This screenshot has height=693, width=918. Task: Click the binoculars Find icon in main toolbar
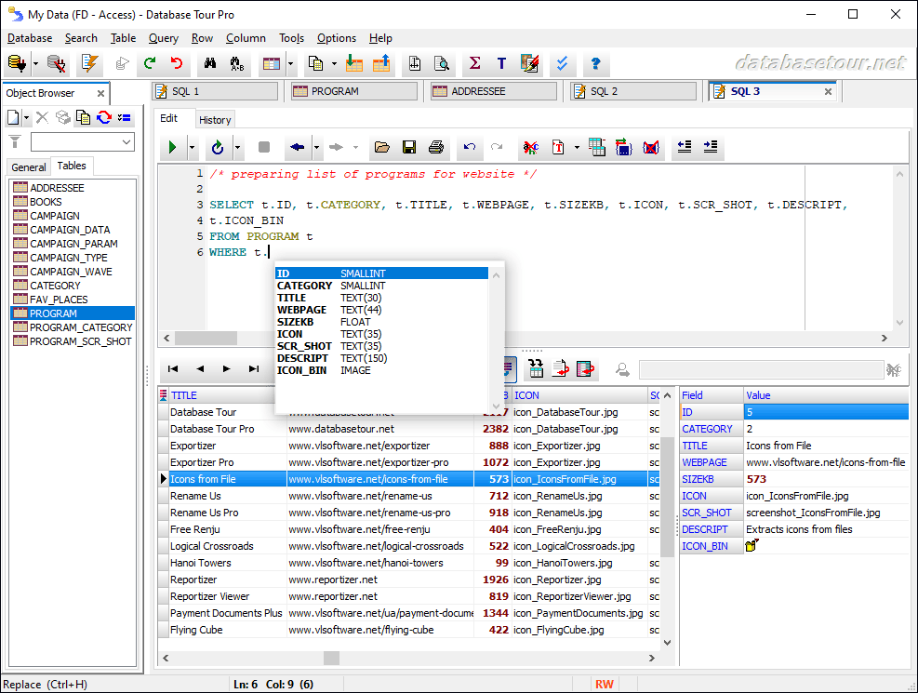click(x=210, y=64)
